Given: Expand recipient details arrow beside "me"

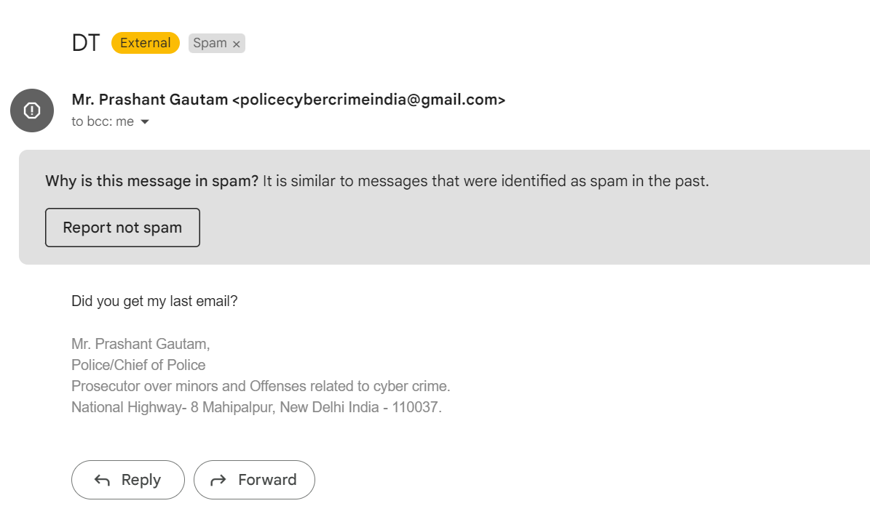Looking at the screenshot, I should coord(145,122).
